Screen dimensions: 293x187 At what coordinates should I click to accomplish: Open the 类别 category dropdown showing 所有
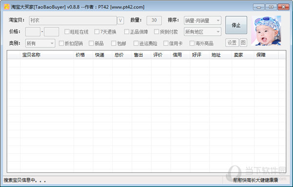[40, 43]
